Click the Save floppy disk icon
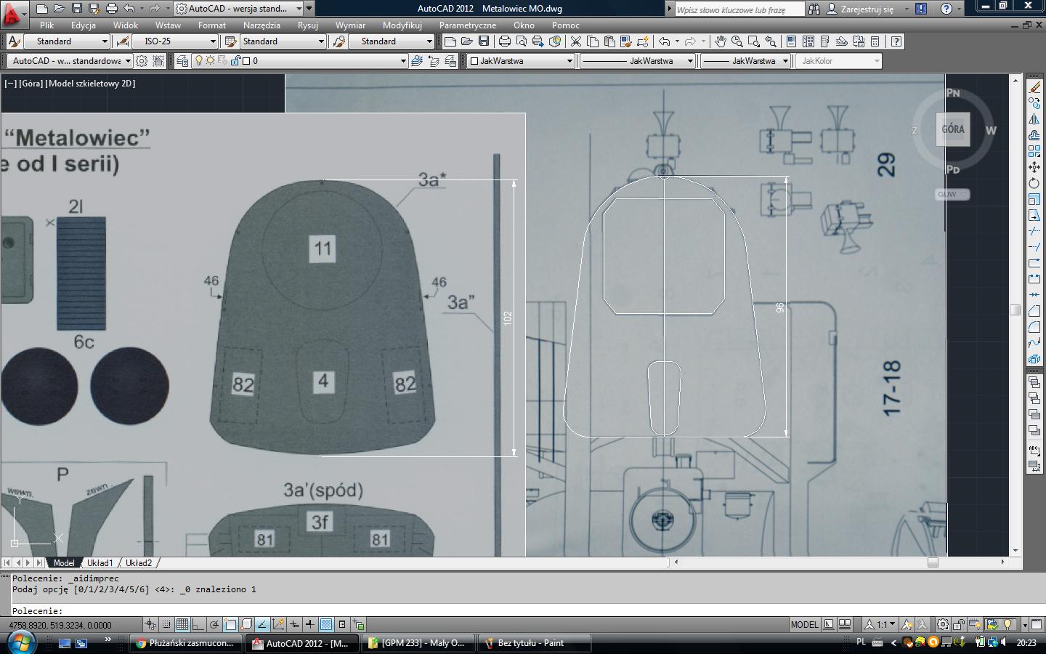This screenshot has width=1046, height=654. pos(484,41)
